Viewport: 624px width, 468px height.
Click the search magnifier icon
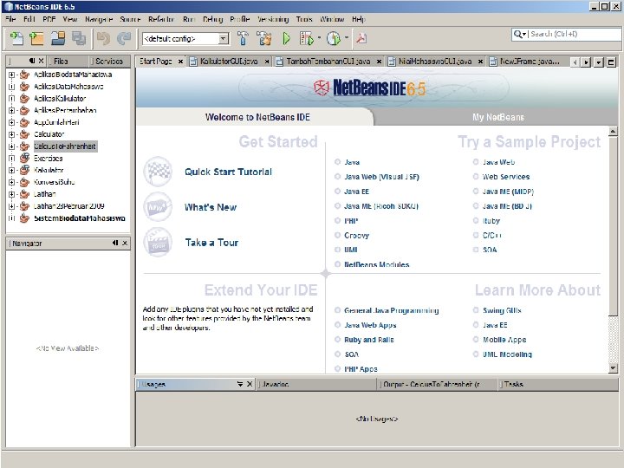click(518, 34)
